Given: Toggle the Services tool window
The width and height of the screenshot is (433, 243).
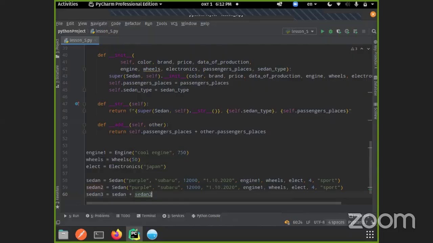Looking at the screenshot, I should click(173, 216).
